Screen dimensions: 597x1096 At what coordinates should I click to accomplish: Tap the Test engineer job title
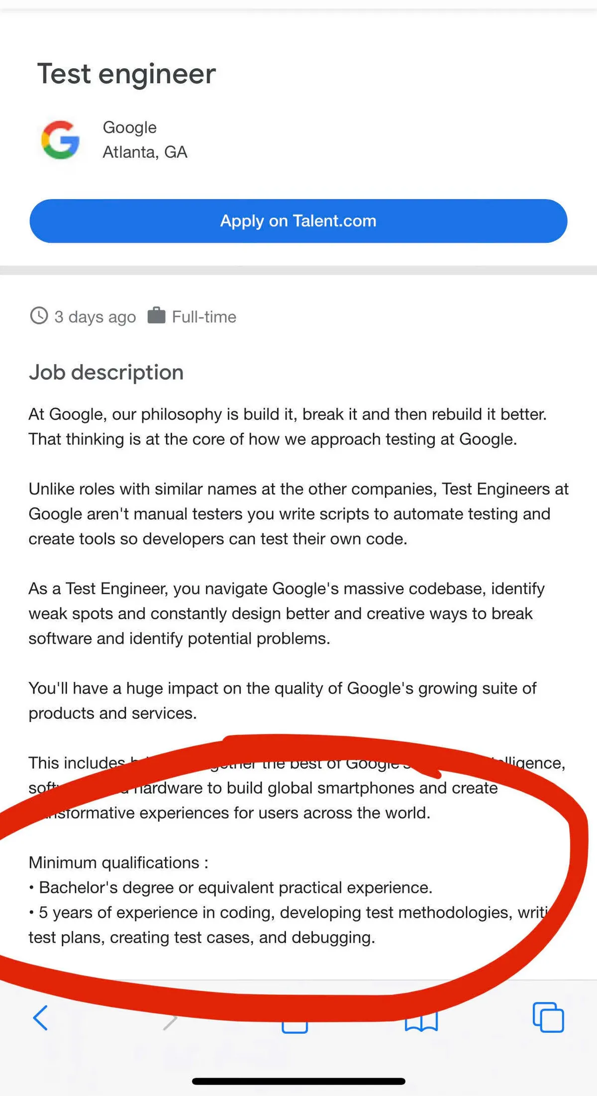[126, 74]
